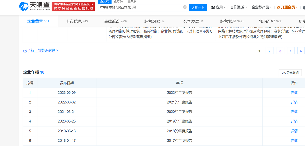View 详情 for the 2017 annual report

click(294, 140)
